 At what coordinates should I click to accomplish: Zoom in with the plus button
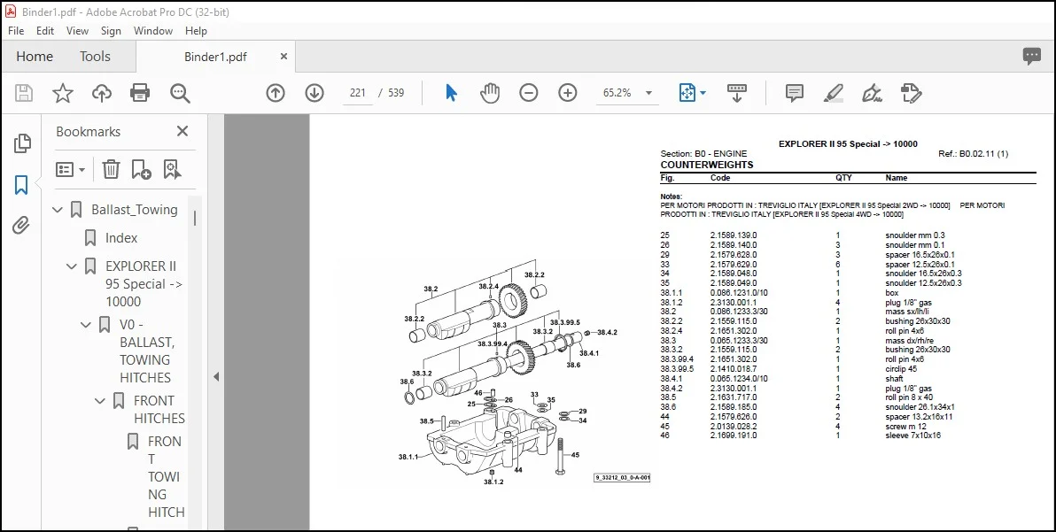(x=568, y=93)
